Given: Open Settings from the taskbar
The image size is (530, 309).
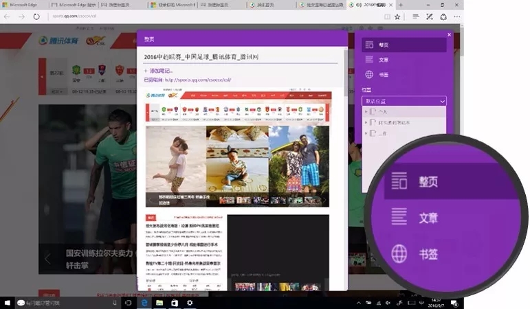Looking at the screenshot, I should click(x=190, y=303).
